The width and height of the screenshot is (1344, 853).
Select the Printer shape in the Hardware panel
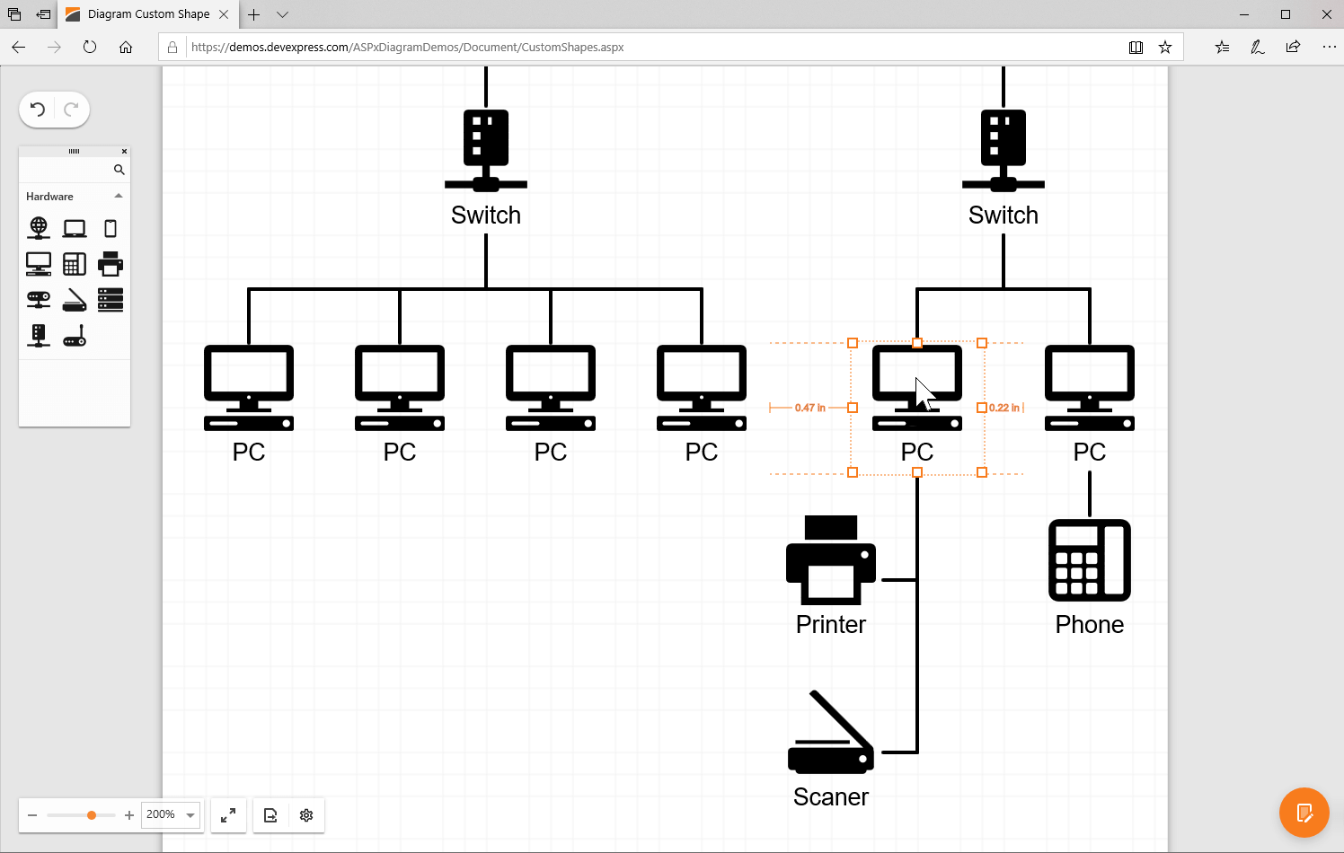tap(111, 263)
